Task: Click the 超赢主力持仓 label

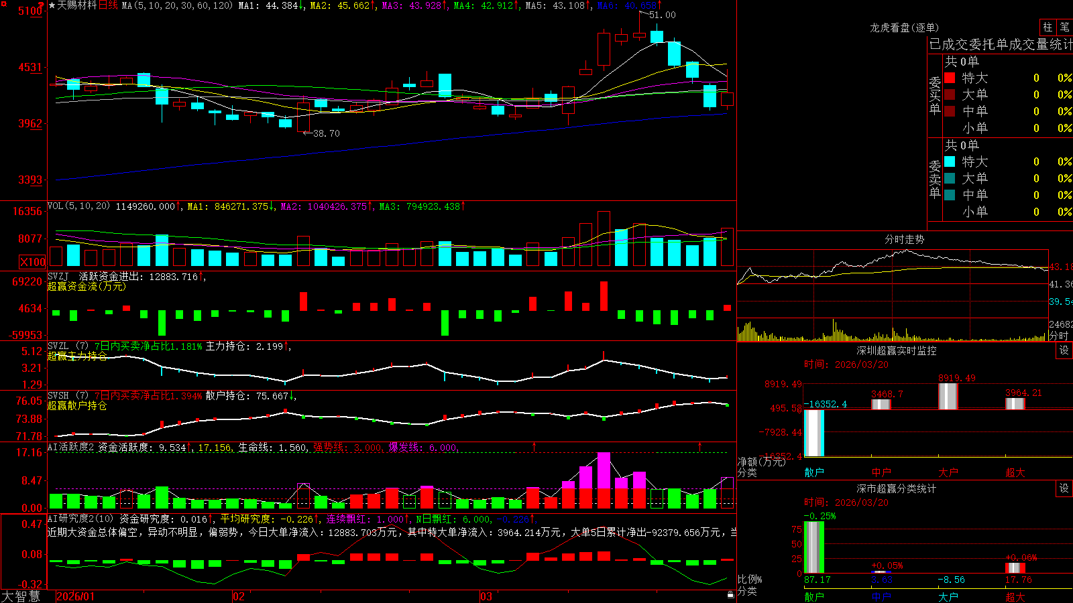Action: (76, 356)
